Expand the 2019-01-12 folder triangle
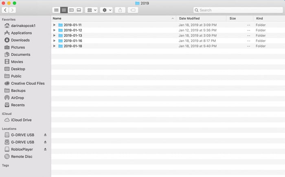This screenshot has height=177, width=285. pyautogui.click(x=54, y=30)
